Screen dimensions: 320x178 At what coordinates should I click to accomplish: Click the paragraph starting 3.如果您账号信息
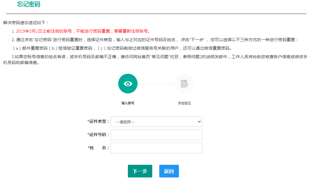pyautogui.click(x=155, y=59)
